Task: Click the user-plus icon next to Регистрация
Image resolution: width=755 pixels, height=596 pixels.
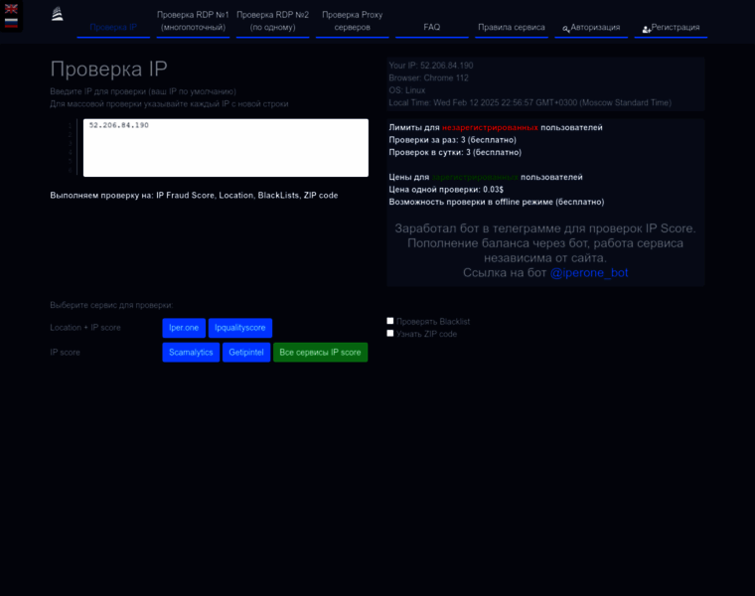Action: [x=647, y=30]
